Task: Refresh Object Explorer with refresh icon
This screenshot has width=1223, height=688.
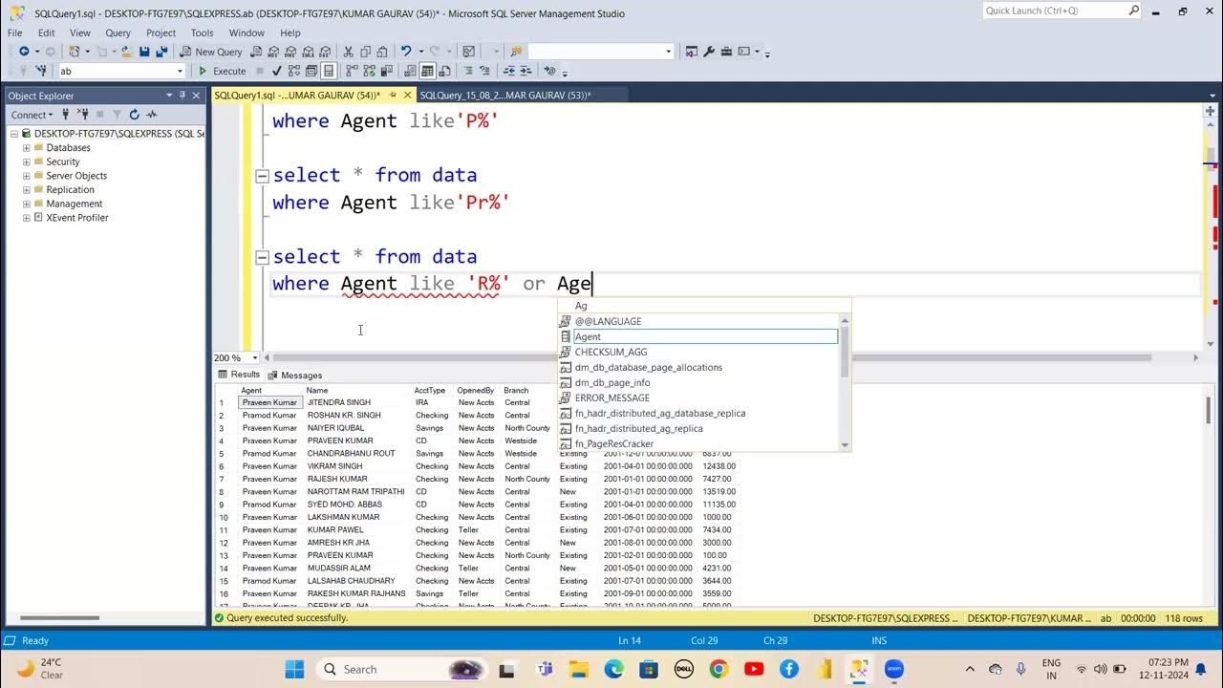Action: [135, 115]
